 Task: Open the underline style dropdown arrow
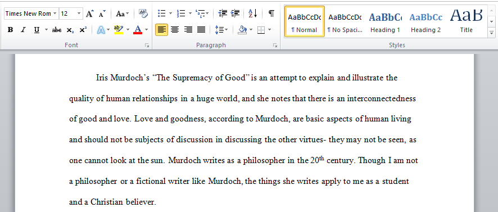tap(46, 30)
